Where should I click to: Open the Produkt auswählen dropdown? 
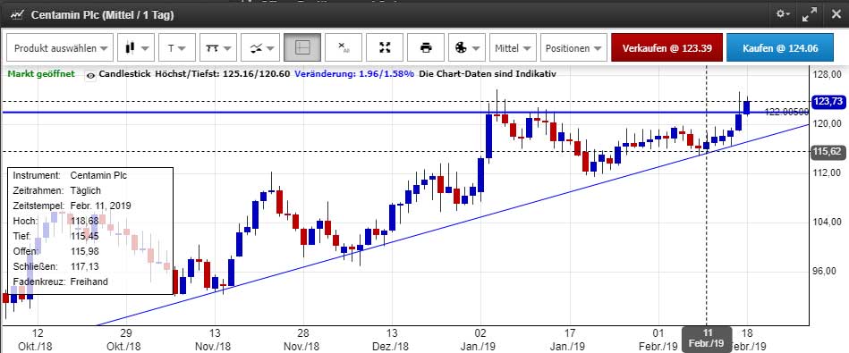pyautogui.click(x=60, y=48)
